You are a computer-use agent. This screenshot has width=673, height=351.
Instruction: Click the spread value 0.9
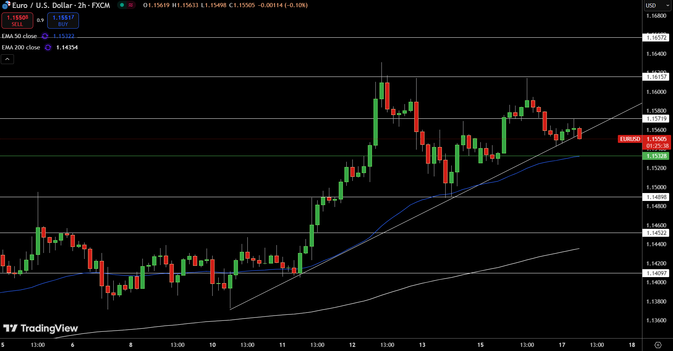click(x=40, y=20)
